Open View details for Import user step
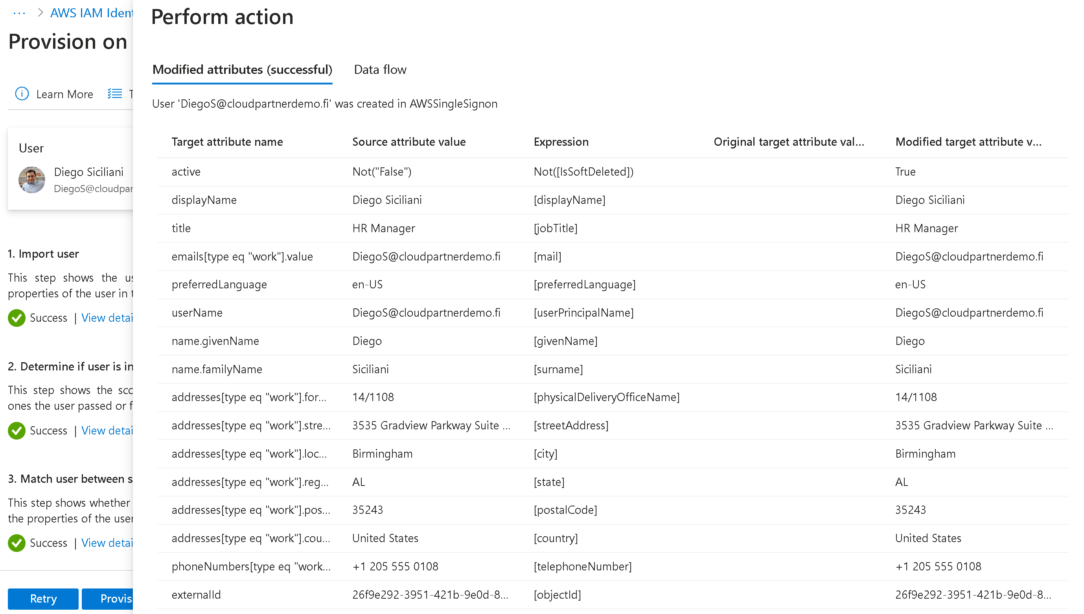1084x614 pixels. click(107, 317)
